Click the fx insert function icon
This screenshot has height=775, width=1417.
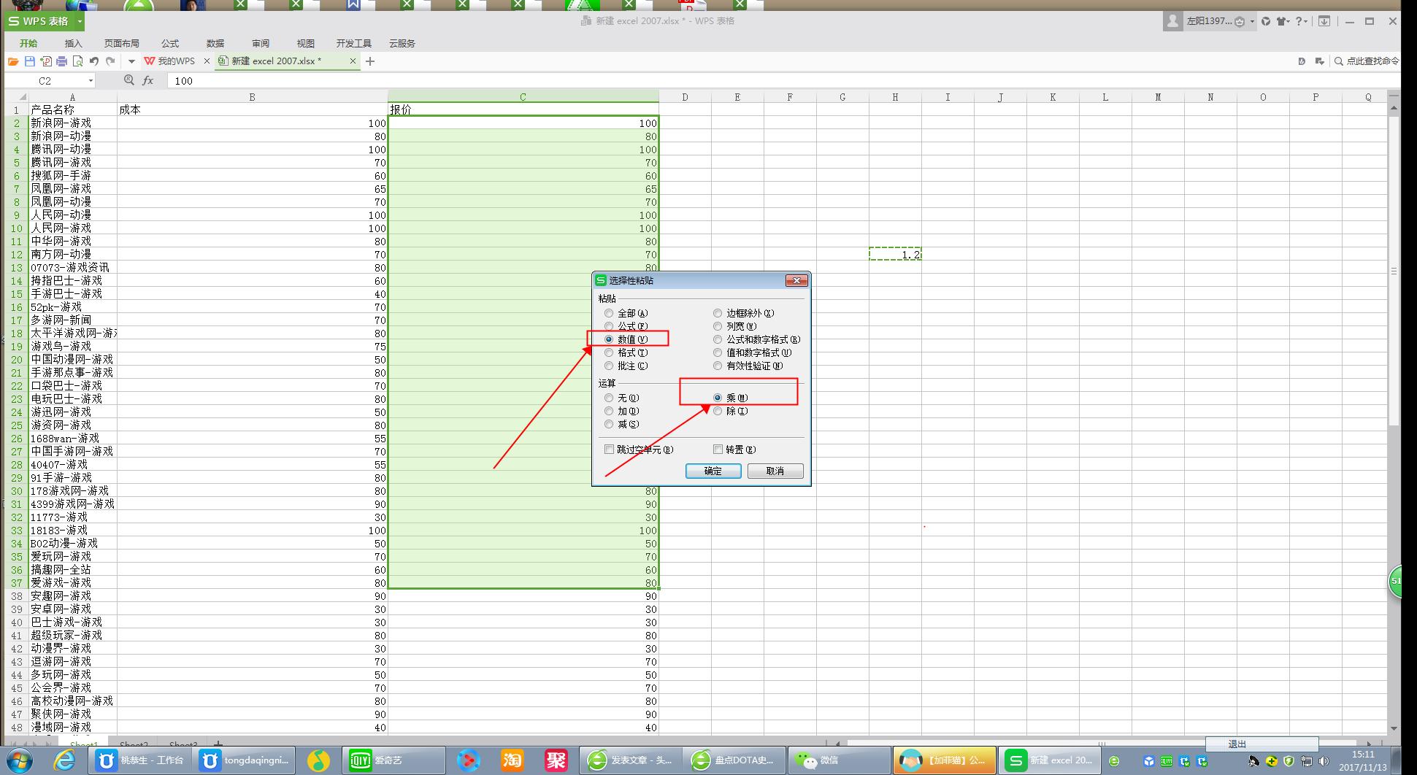pyautogui.click(x=148, y=80)
